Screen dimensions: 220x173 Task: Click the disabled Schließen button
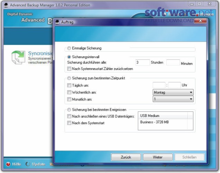(x=190, y=157)
